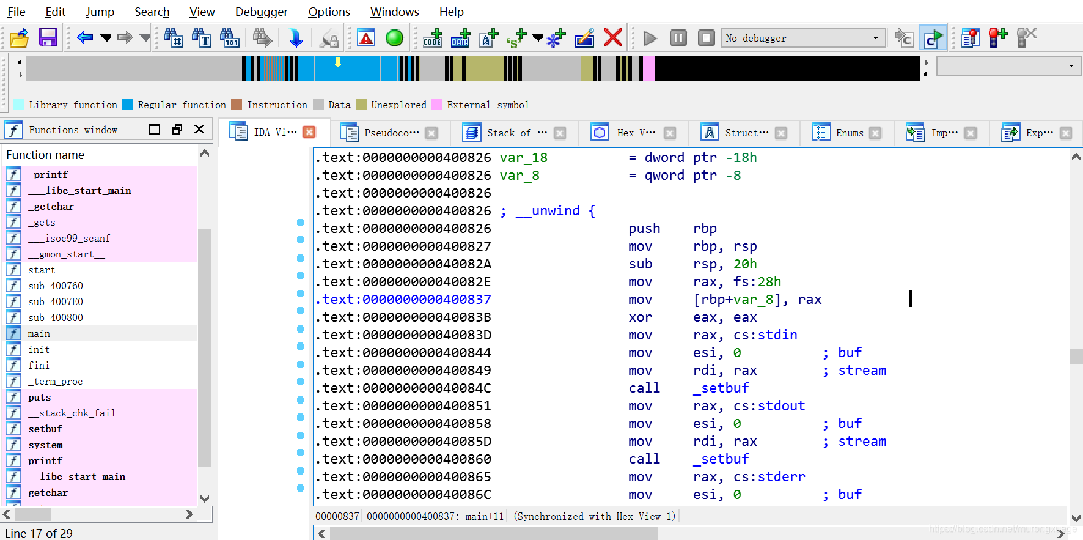Convert to DATA toolbar icon
1083x540 pixels.
pyautogui.click(x=461, y=38)
